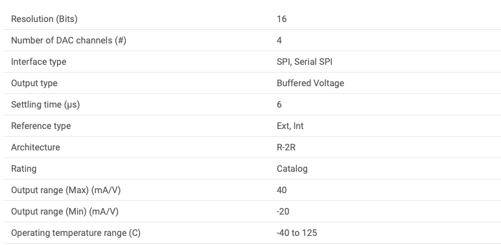Select the Interface type label
The image size is (501, 245).
click(39, 62)
